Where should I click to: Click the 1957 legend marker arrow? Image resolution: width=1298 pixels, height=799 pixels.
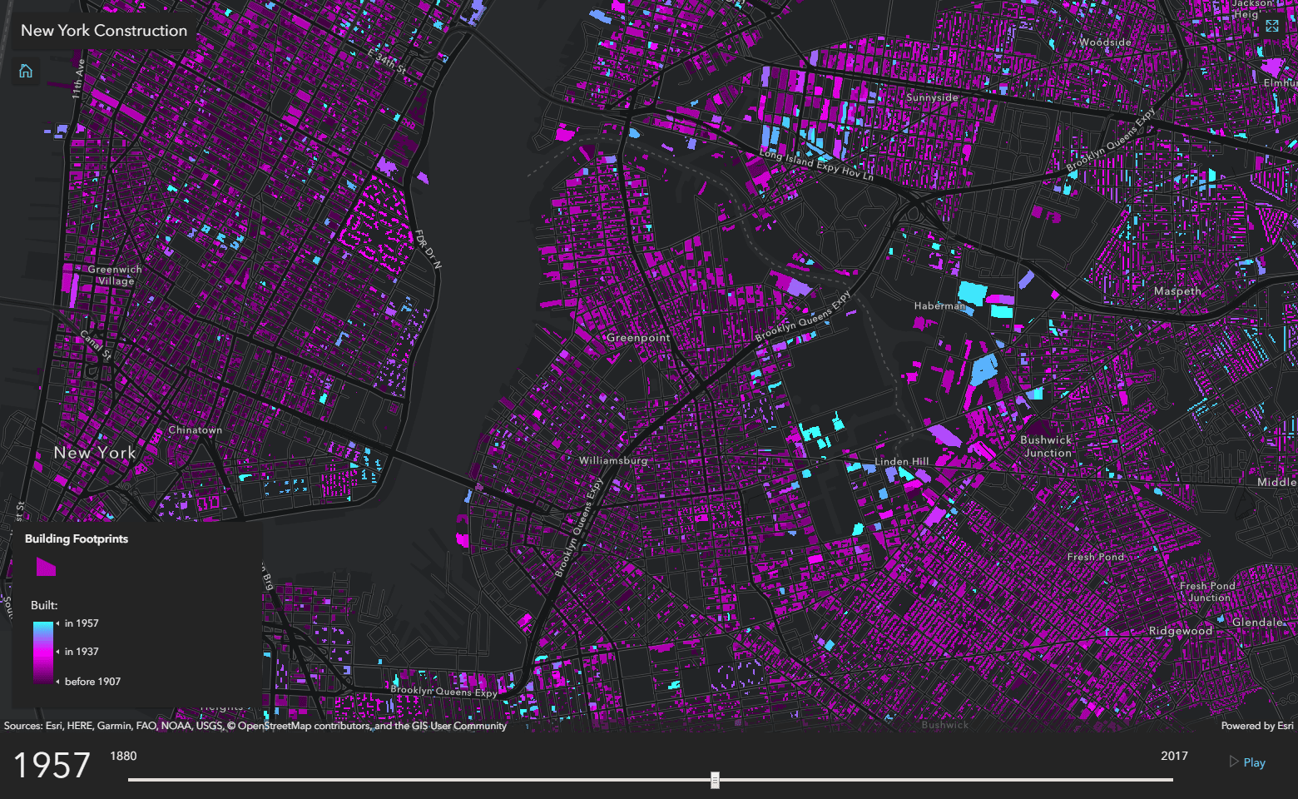[x=57, y=623]
